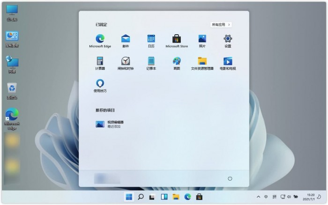Open the 照片 Photos app
The width and height of the screenshot is (328, 205).
coord(202,41)
